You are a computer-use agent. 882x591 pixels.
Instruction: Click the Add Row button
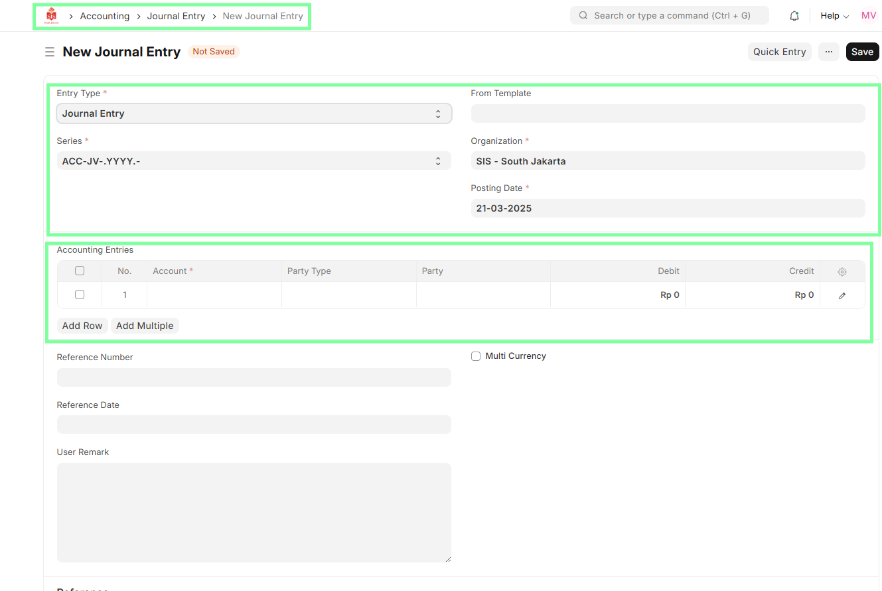point(82,326)
